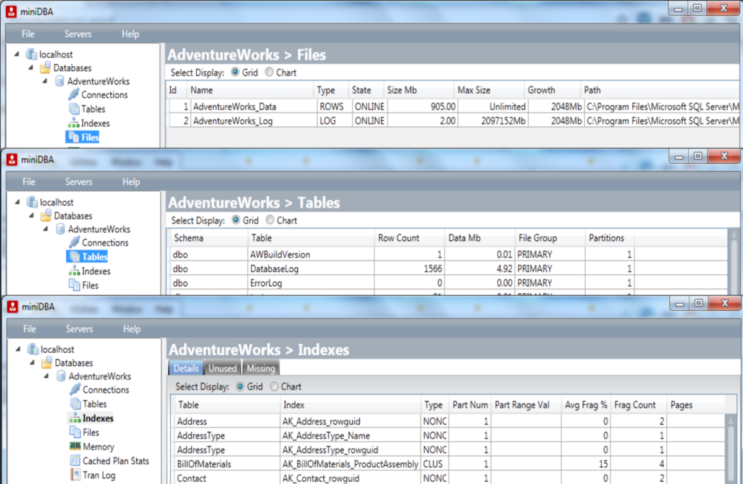
Task: Sort by Avg Frag % column header
Action: click(x=586, y=405)
